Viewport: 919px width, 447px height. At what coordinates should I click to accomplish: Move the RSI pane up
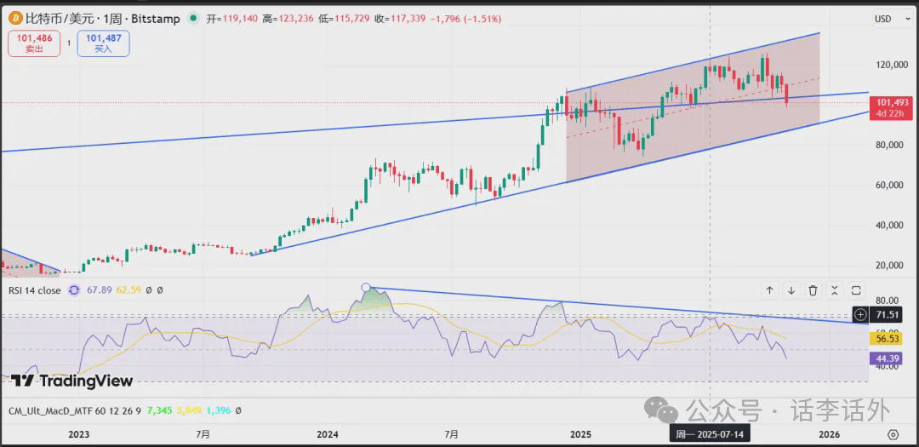click(x=769, y=290)
